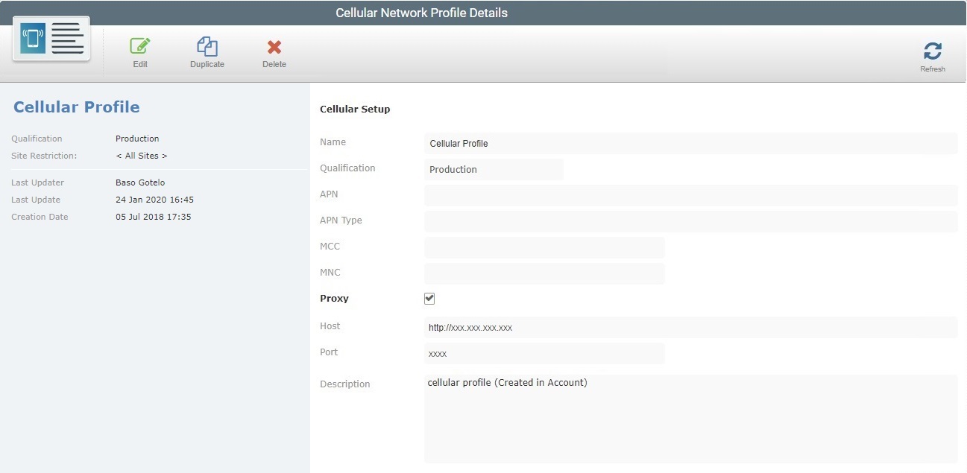The height and width of the screenshot is (473, 967).
Task: Disable the Proxy checkbox
Action: coord(429,298)
